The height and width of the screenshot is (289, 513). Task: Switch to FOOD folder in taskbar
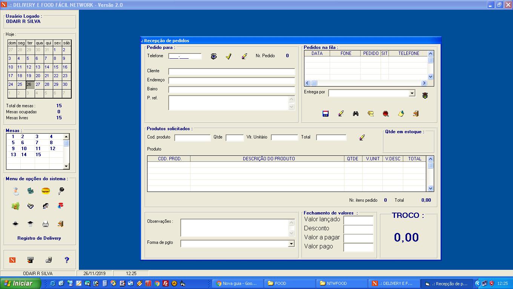click(x=289, y=283)
